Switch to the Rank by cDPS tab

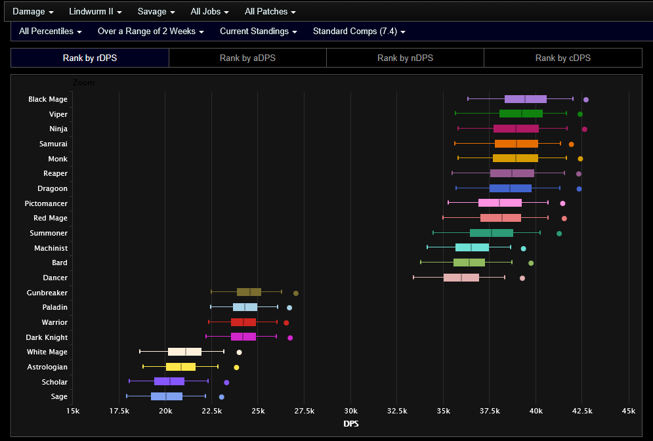point(563,58)
